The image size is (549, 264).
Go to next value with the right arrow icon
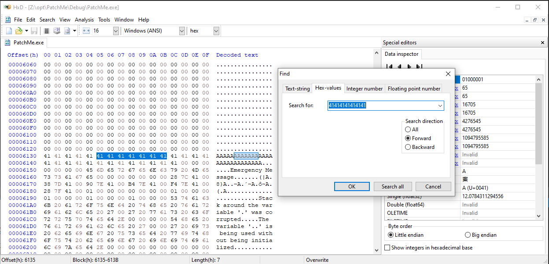409,66
